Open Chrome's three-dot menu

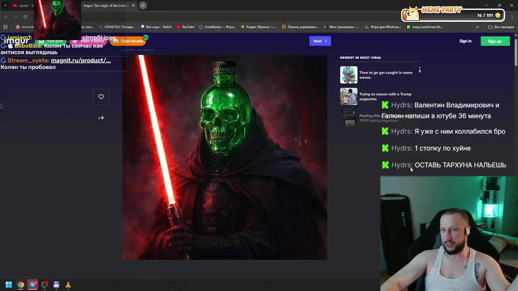512,17
